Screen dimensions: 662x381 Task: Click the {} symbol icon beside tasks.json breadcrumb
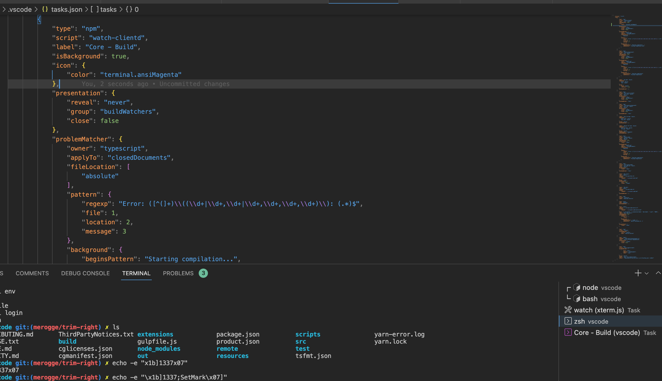(x=45, y=9)
